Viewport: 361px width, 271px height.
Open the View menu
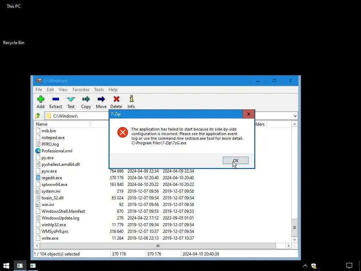[x=63, y=90]
